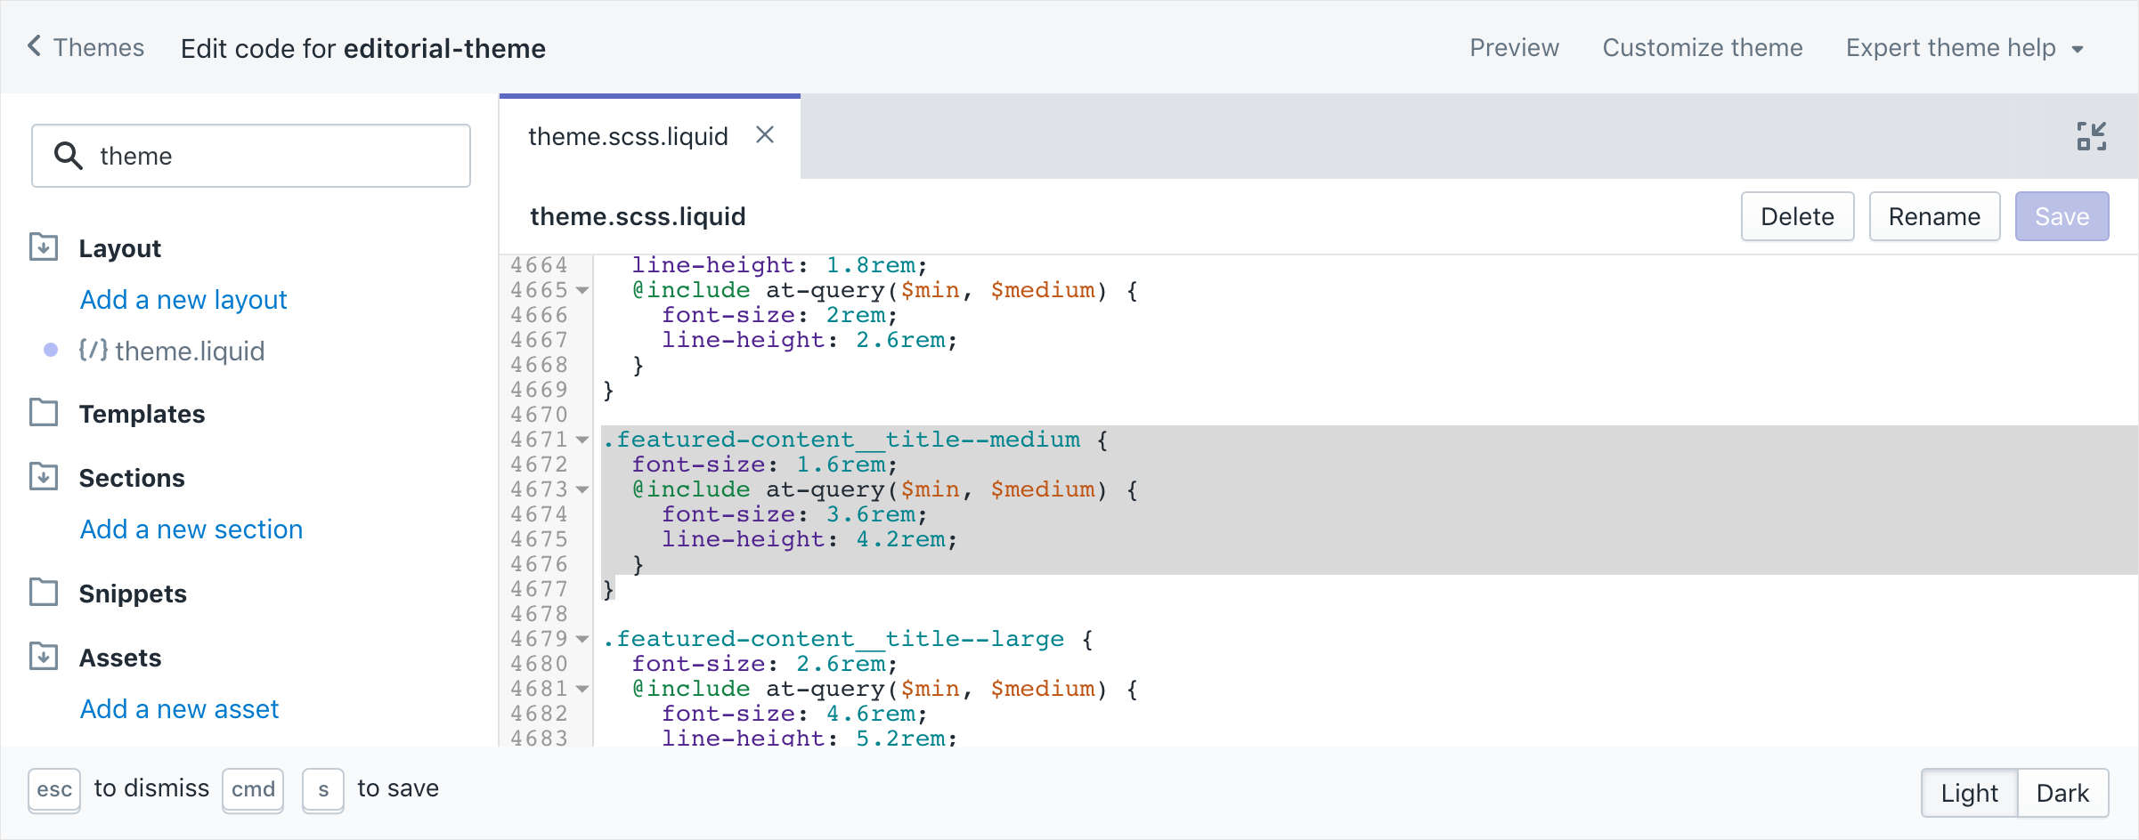Collapse the fold arrow on line 4679
The width and height of the screenshot is (2139, 840).
pos(582,639)
